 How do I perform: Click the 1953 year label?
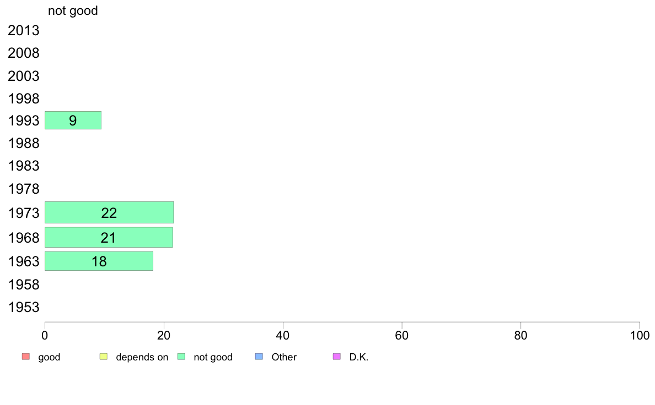(x=24, y=308)
